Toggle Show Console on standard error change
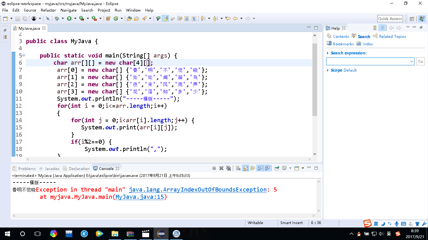428x240 pixels. (x=267, y=168)
